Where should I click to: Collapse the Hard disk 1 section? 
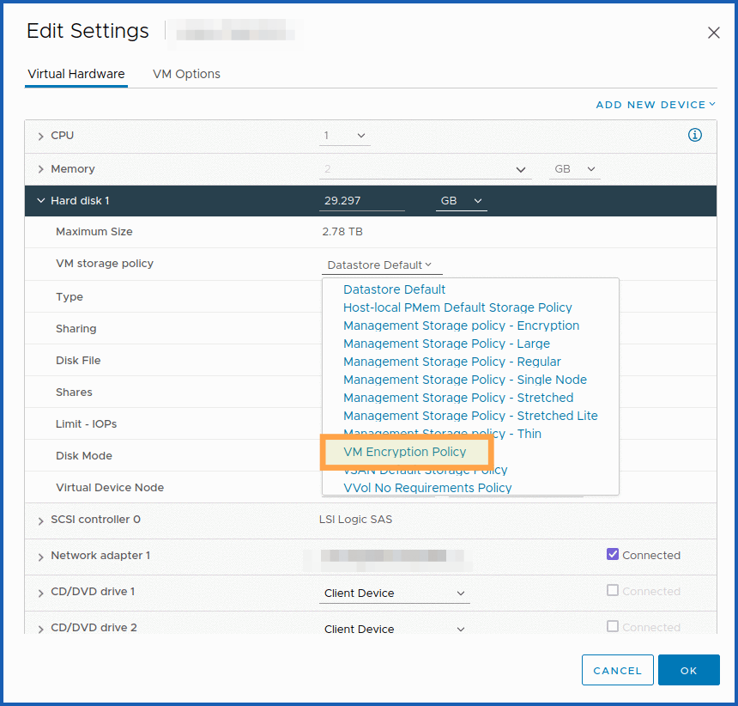click(x=40, y=201)
